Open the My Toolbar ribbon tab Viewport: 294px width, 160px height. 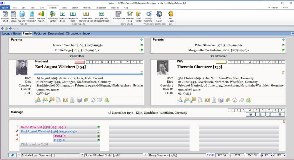click(x=101, y=8)
